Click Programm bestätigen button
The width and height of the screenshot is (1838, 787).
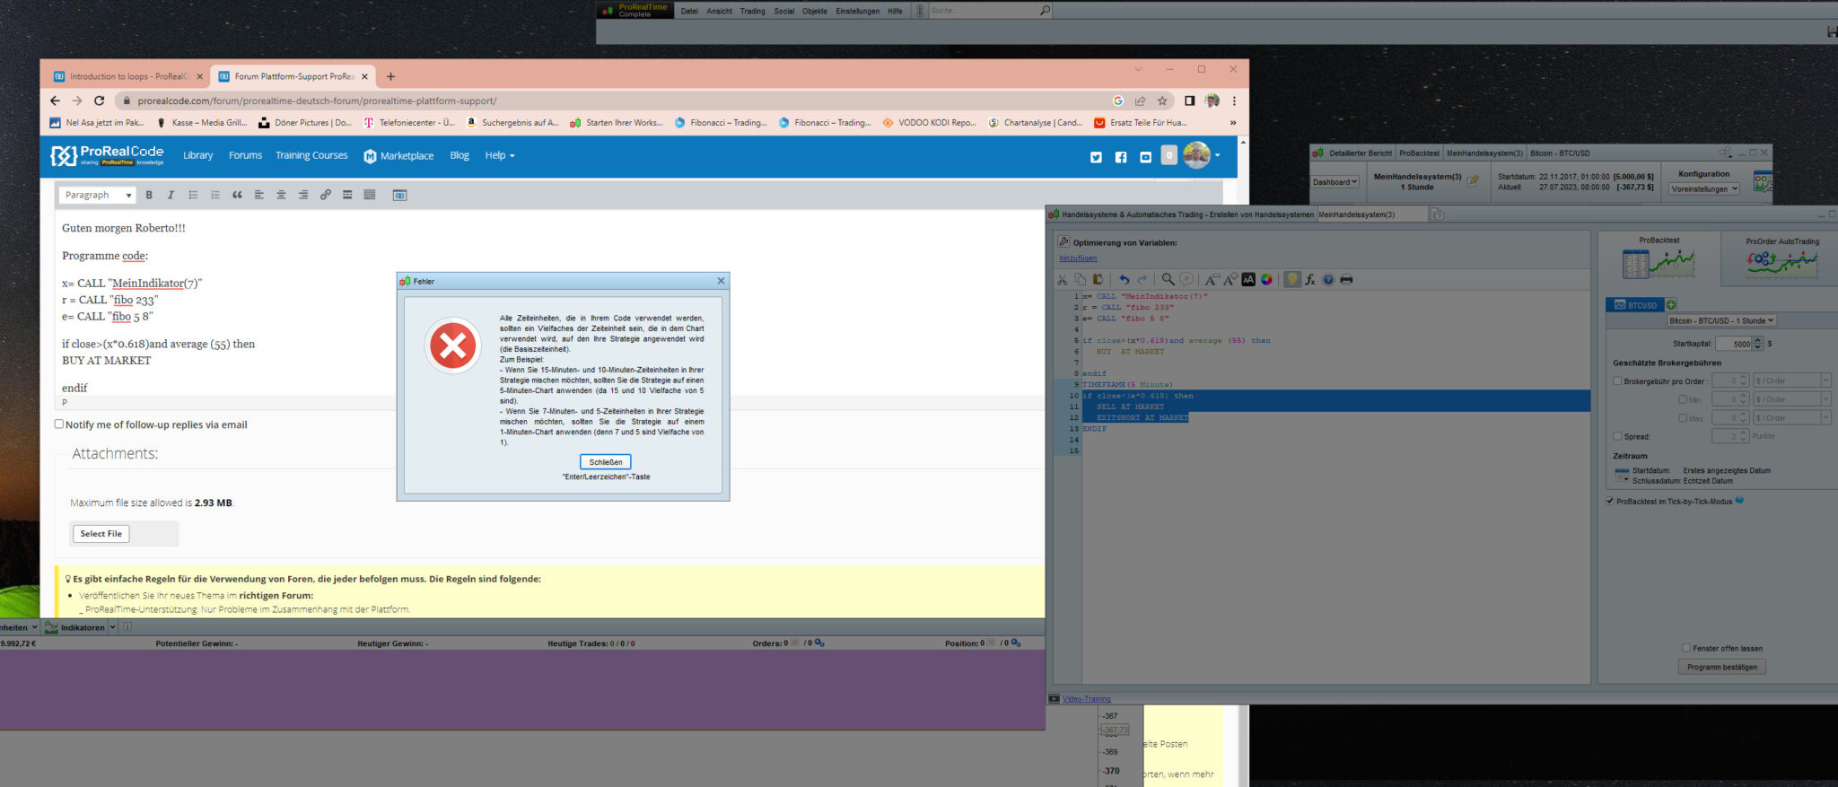(x=1721, y=667)
